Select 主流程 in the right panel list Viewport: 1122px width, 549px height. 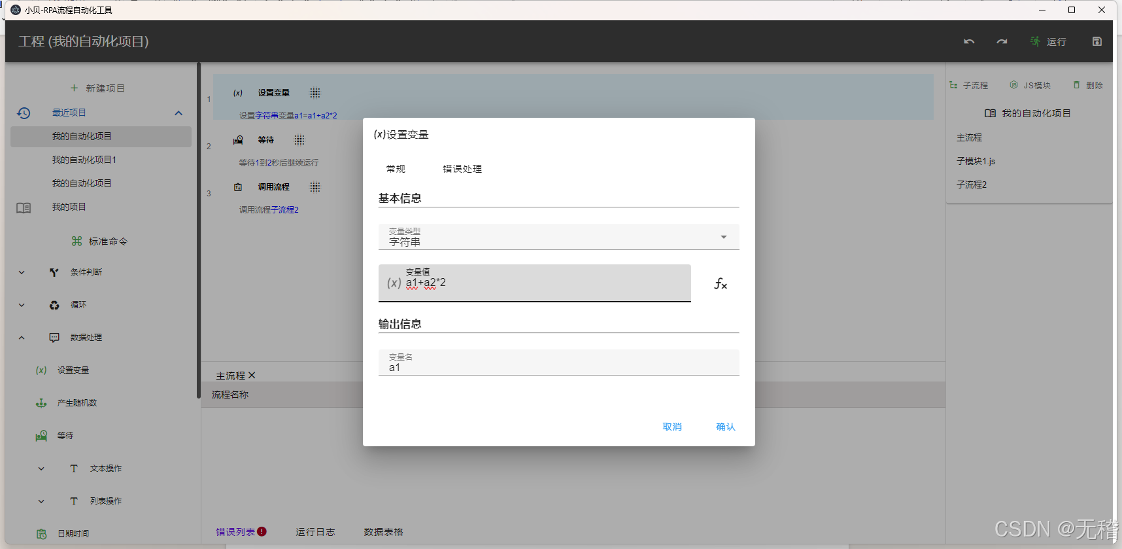coord(969,137)
